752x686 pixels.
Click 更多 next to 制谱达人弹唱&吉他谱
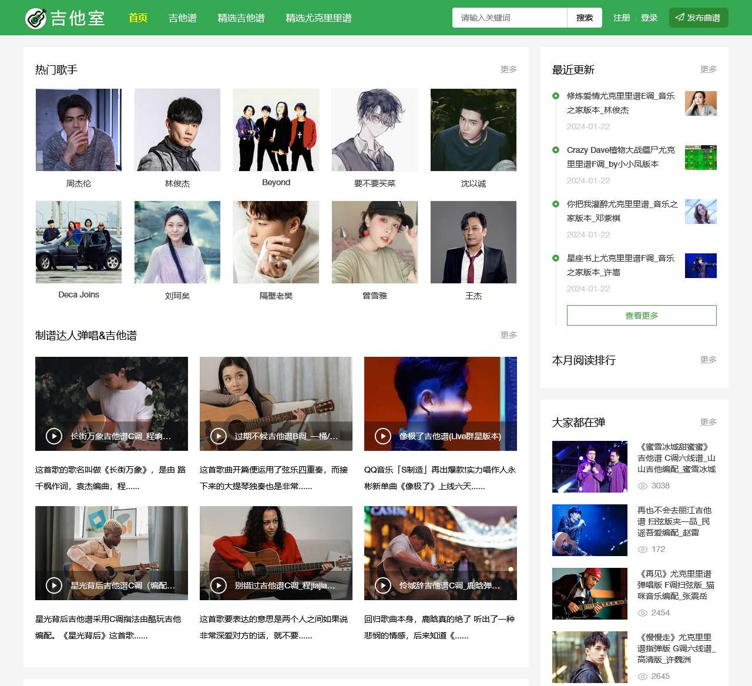coord(509,335)
